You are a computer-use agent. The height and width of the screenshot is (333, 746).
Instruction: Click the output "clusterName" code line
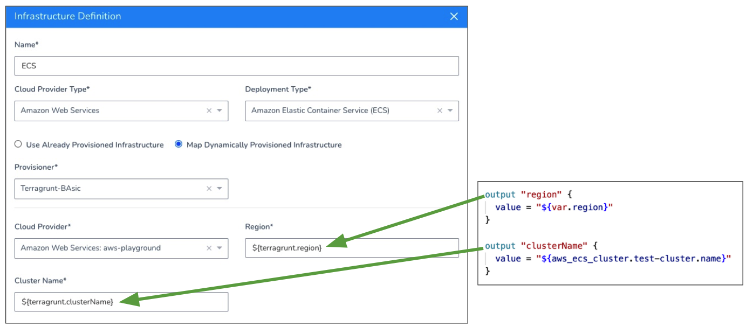[x=542, y=246]
